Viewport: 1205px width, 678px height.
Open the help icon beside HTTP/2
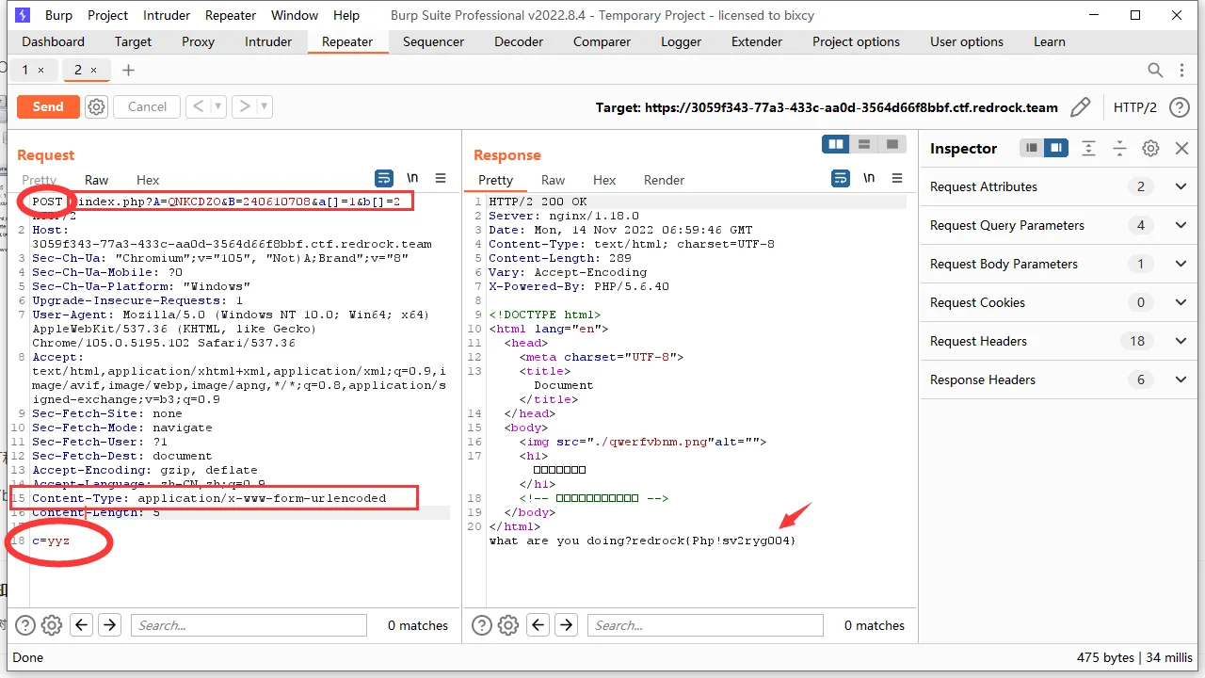click(x=1179, y=107)
